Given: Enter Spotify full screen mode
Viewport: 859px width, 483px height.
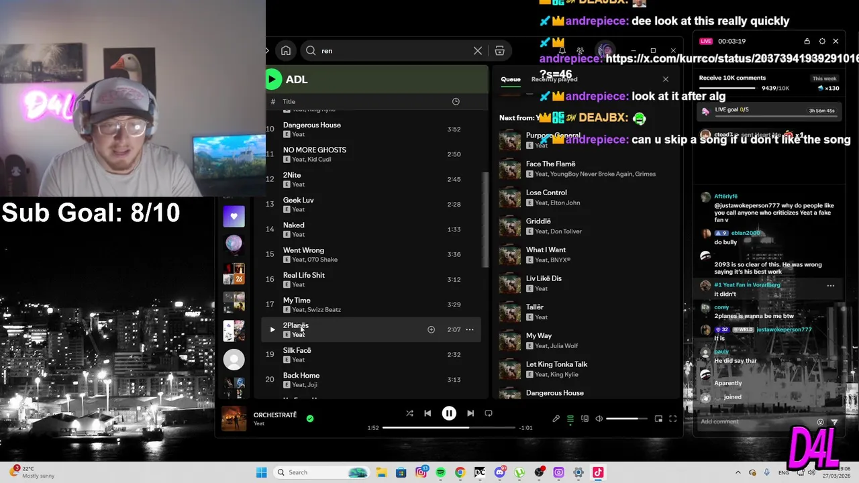Looking at the screenshot, I should 673,419.
